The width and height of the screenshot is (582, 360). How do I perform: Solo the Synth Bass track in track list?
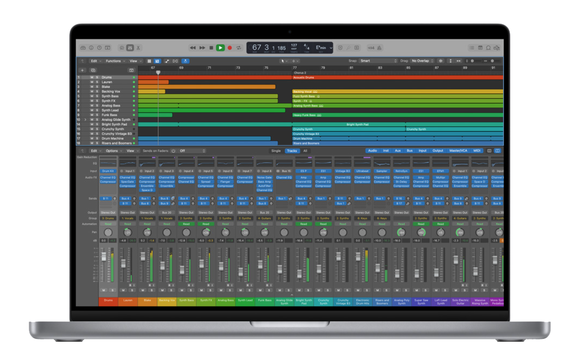click(97, 96)
